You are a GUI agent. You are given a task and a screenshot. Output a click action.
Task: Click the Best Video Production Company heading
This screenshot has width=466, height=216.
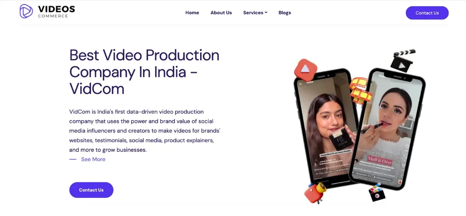point(145,72)
